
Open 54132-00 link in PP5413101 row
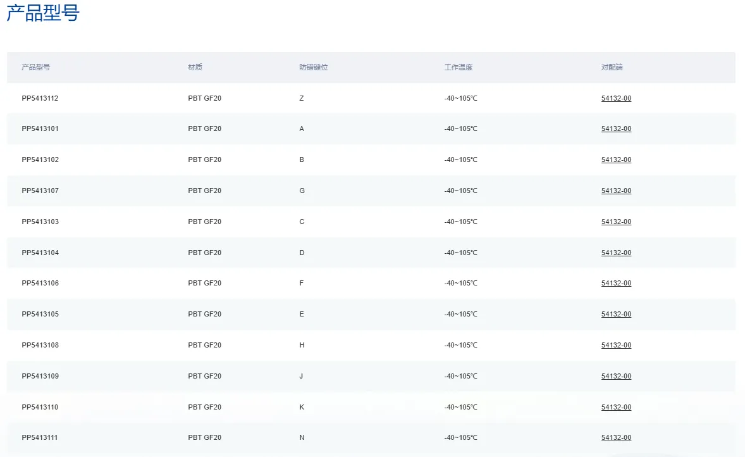coord(616,129)
